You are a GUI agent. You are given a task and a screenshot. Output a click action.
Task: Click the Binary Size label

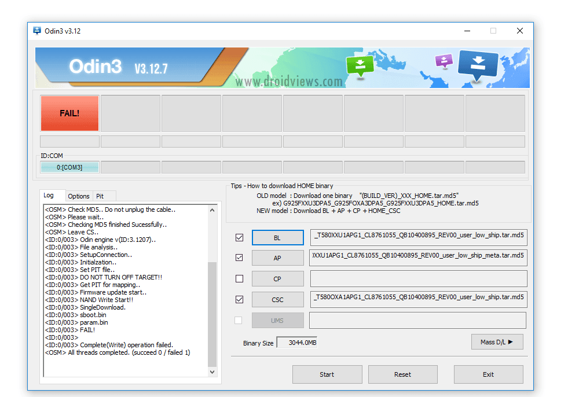258,343
